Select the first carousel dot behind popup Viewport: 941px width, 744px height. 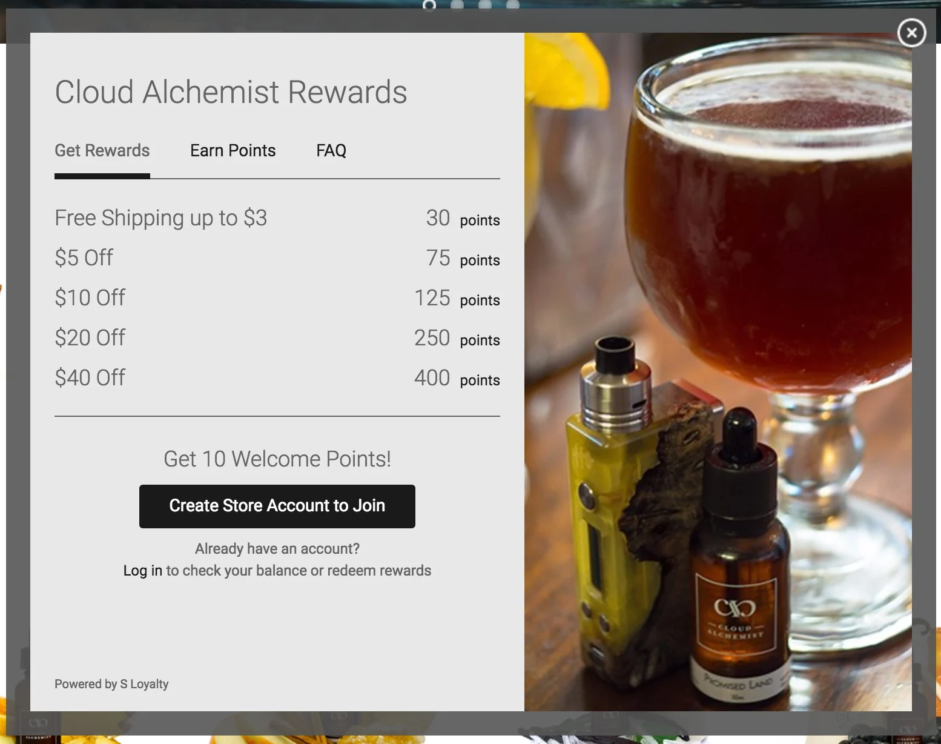[429, 5]
